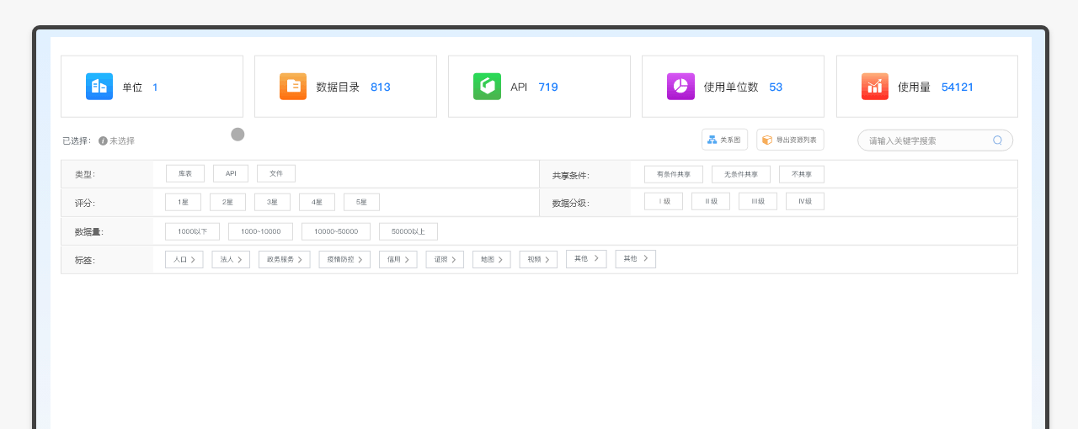Viewport: 1078px width, 429px height.
Task: Click the blue 单位 building icon
Action: [99, 87]
